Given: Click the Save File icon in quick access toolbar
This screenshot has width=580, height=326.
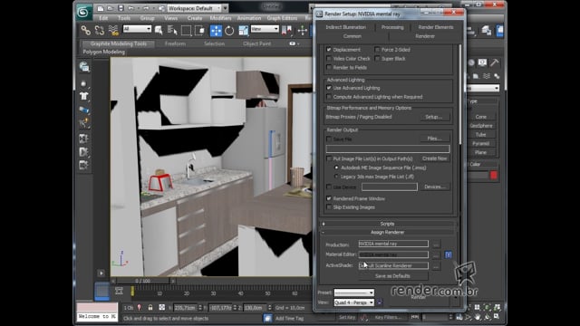Looking at the screenshot, I should coord(121,8).
